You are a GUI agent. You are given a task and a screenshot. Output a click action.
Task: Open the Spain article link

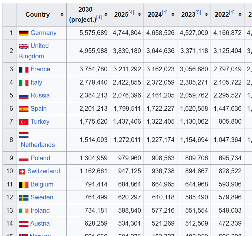39,109
